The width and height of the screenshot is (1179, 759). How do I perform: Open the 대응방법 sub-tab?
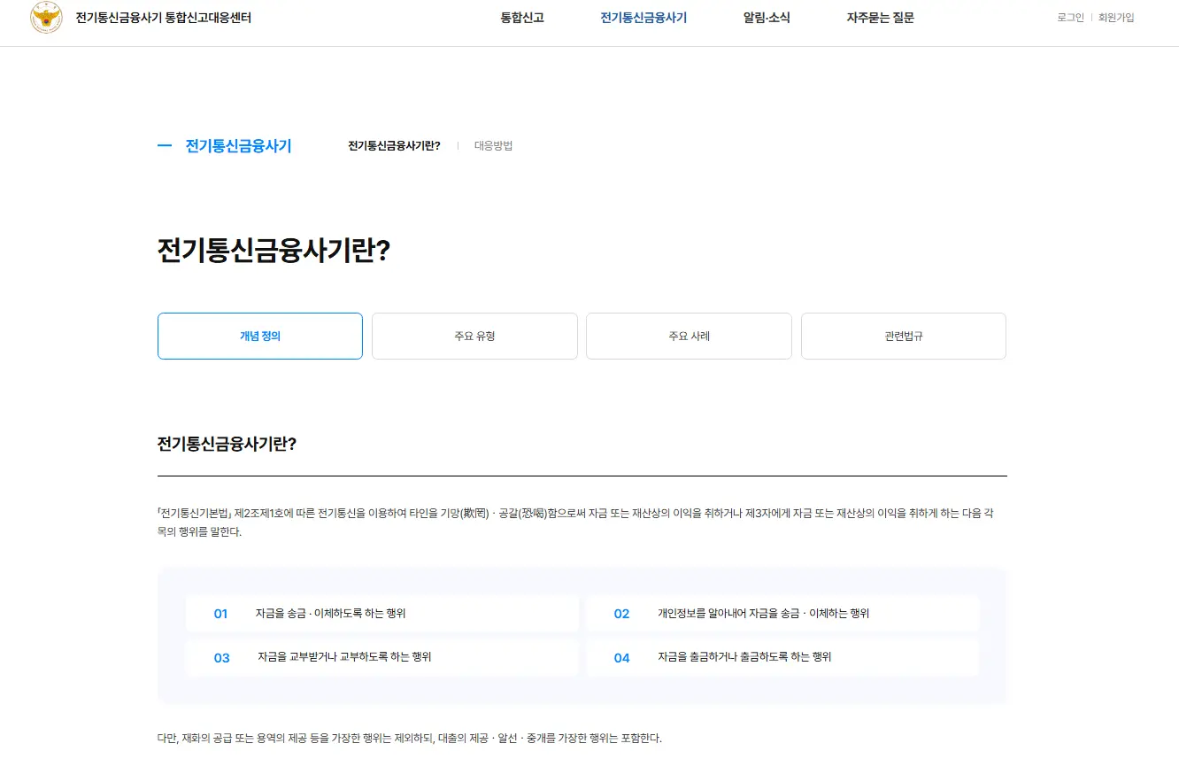click(493, 145)
